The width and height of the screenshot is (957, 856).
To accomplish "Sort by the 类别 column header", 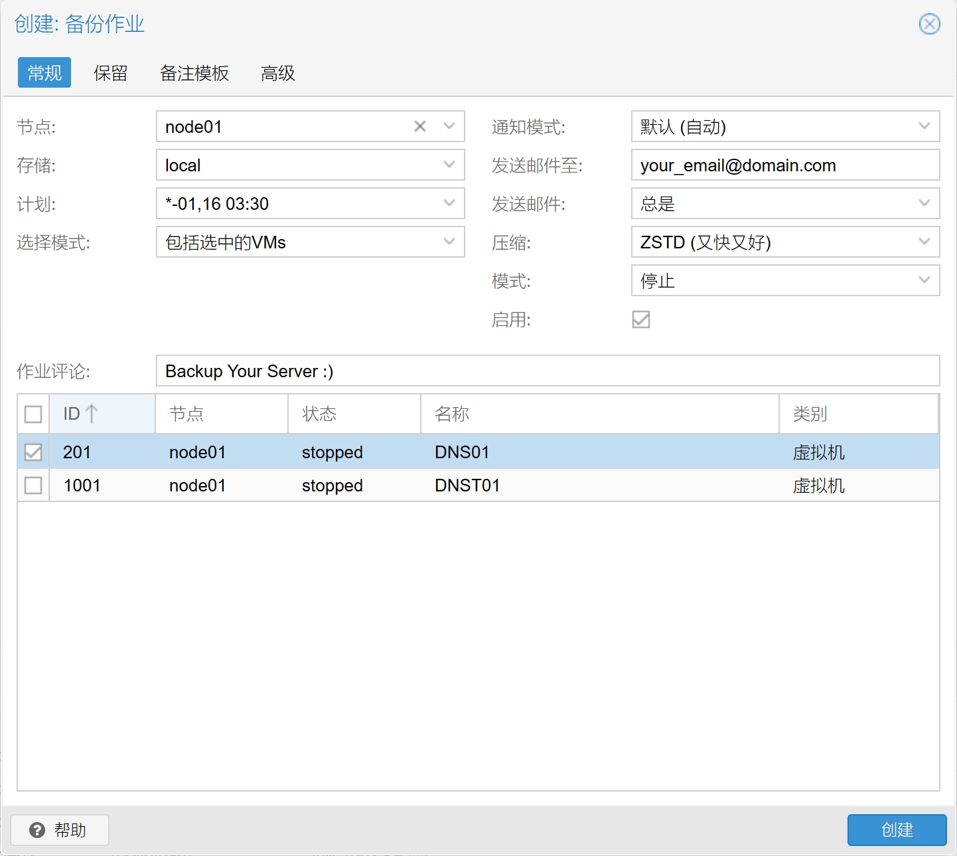I will [859, 414].
